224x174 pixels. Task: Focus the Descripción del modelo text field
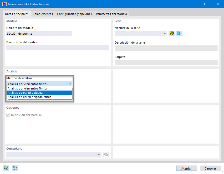pyautogui.click(x=58, y=48)
